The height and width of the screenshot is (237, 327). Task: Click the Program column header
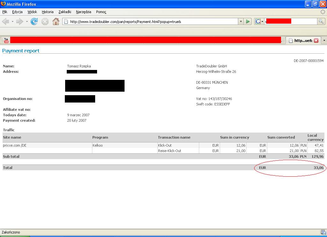pos(100,137)
